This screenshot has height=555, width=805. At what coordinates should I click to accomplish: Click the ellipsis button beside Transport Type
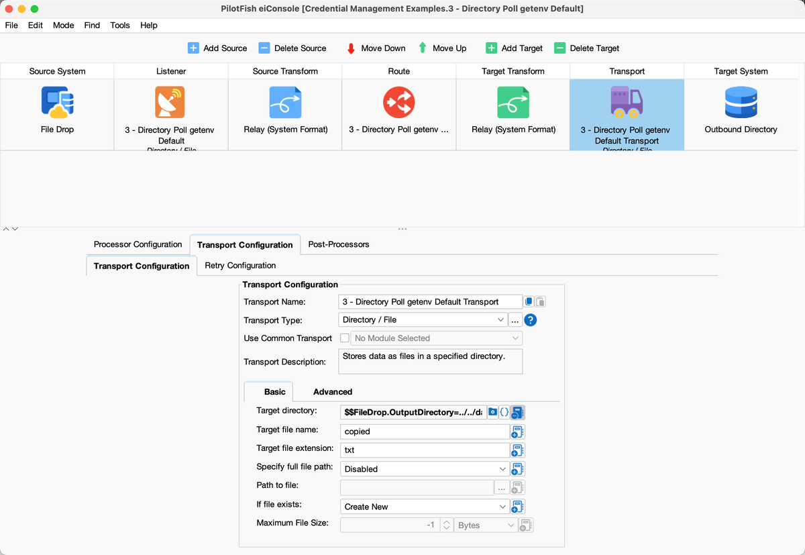tap(515, 320)
